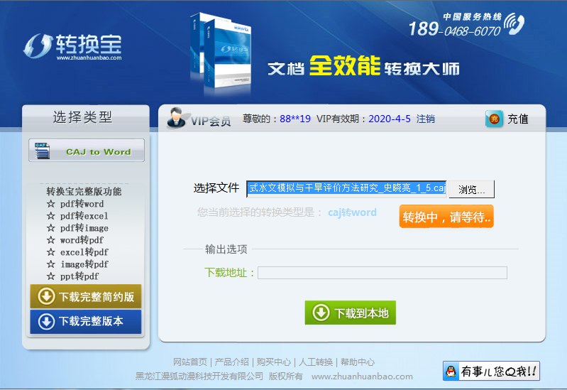The height and width of the screenshot is (390, 567).
Task: Click www.zhuanhuanbao.com in the footer
Action: [x=362, y=377]
